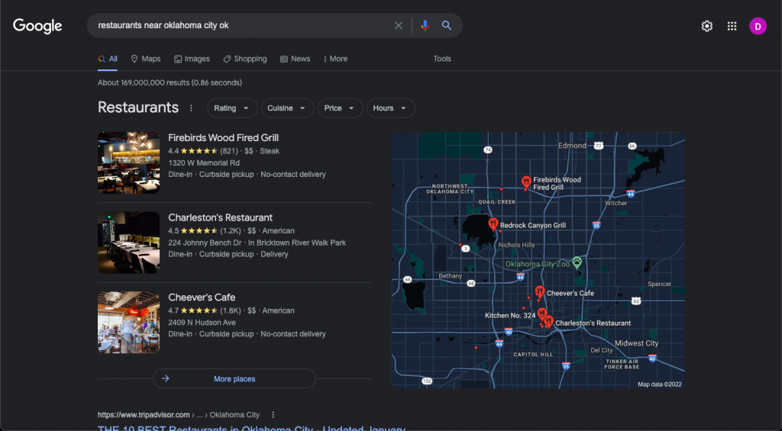Expand the Cuisine filter dropdown
This screenshot has width=782, height=431.
tap(288, 108)
